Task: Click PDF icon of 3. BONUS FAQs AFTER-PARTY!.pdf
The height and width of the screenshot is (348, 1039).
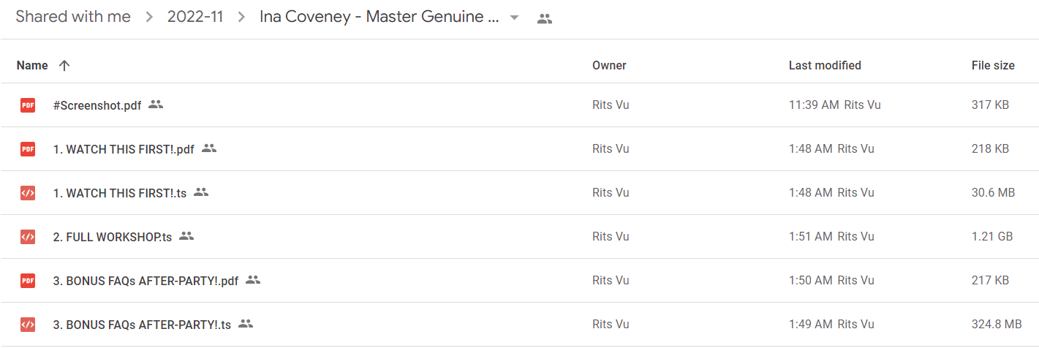Action: tap(27, 281)
